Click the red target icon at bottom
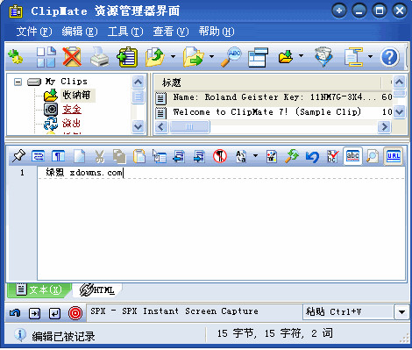The height and width of the screenshot is (350, 412). [x=75, y=313]
